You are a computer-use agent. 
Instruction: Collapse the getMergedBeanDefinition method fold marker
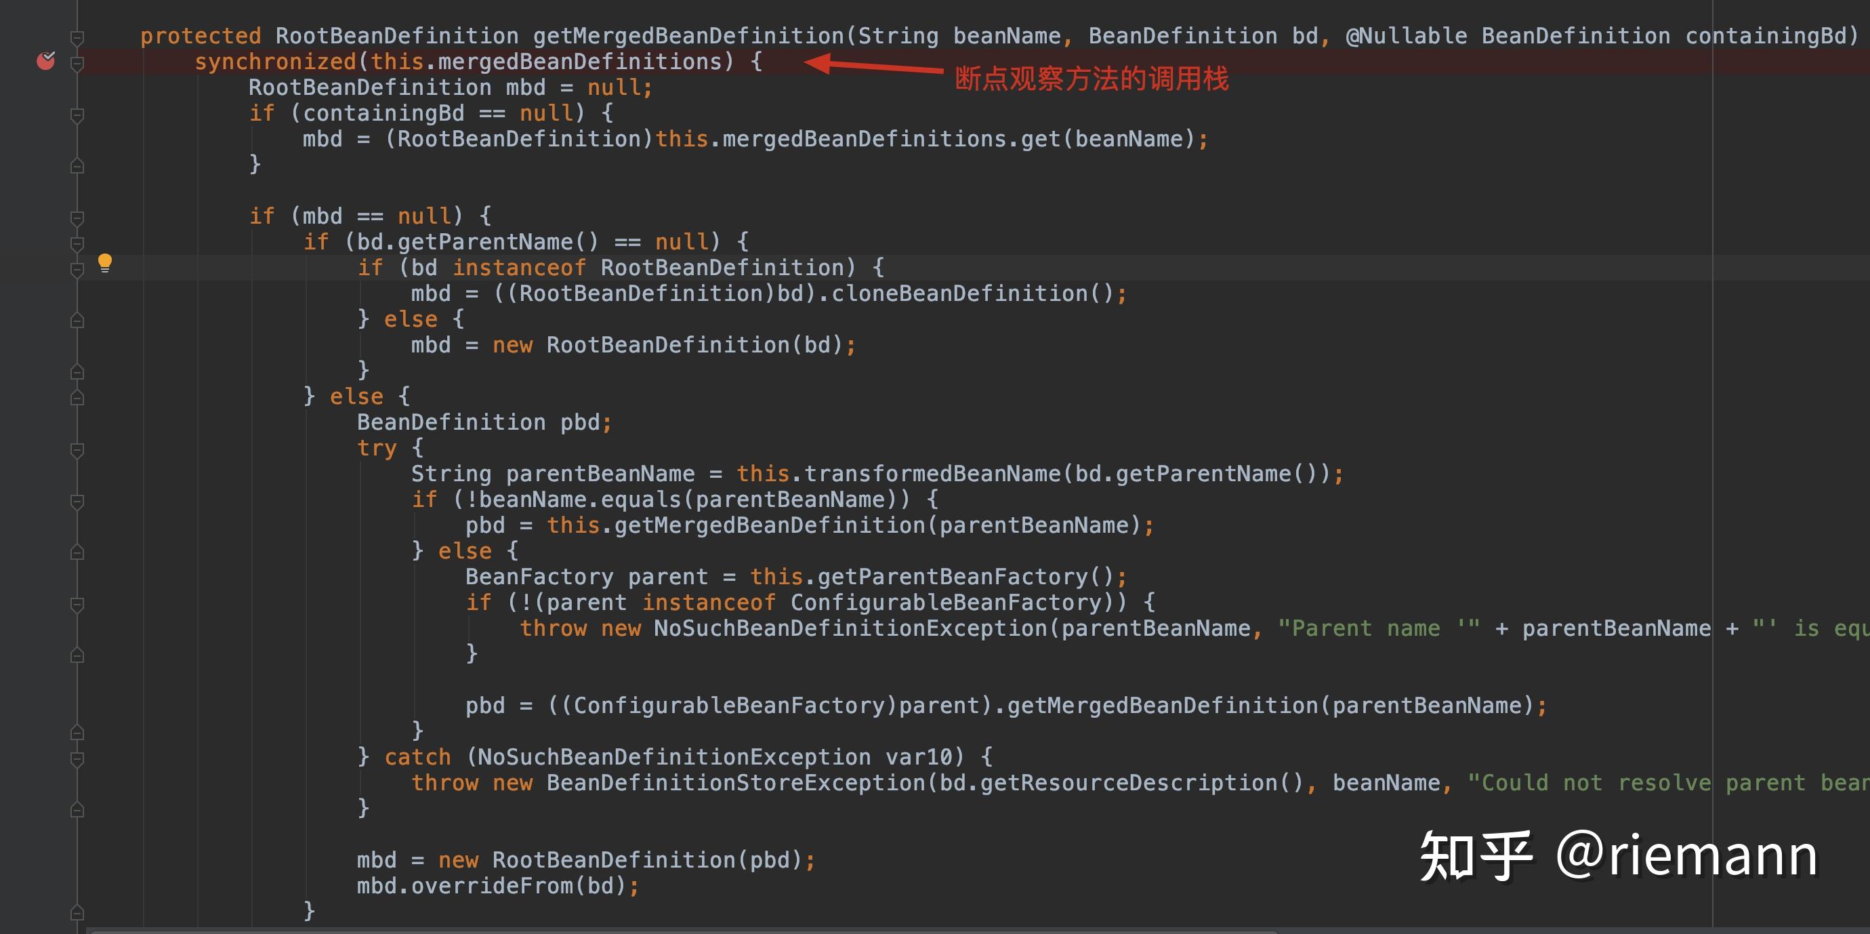click(x=77, y=37)
